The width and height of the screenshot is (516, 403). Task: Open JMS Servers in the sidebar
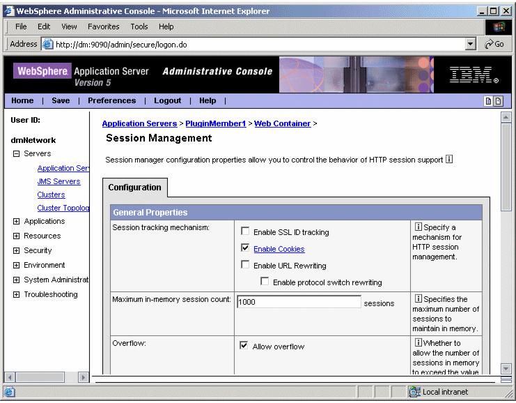click(58, 181)
